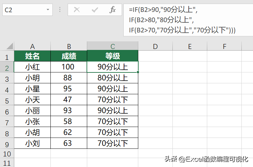Select row 9 header
The image size is (253, 167).
(x=7, y=143)
